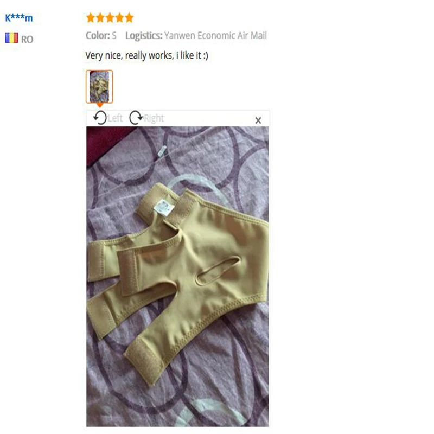This screenshot has width=434, height=434.
Task: Rotate the photo right using the clockwise arrow
Action: (136, 118)
